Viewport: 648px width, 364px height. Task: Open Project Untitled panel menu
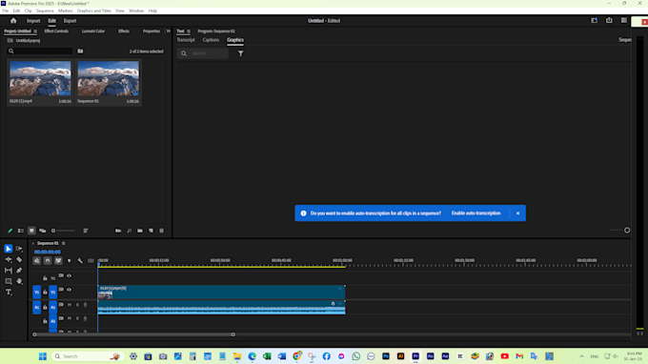[x=35, y=31]
